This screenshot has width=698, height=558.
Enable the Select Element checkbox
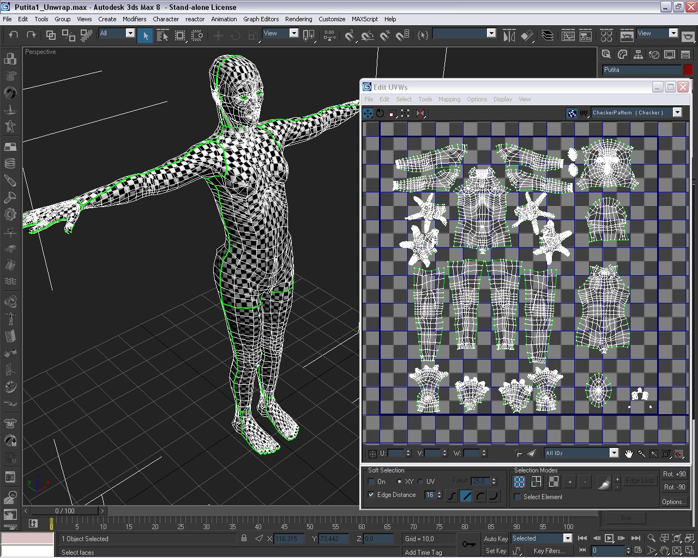518,497
